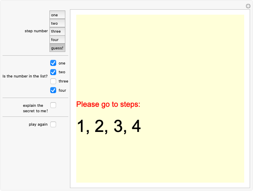Go to step "four" button
This screenshot has width=253, height=191.
pos(57,39)
